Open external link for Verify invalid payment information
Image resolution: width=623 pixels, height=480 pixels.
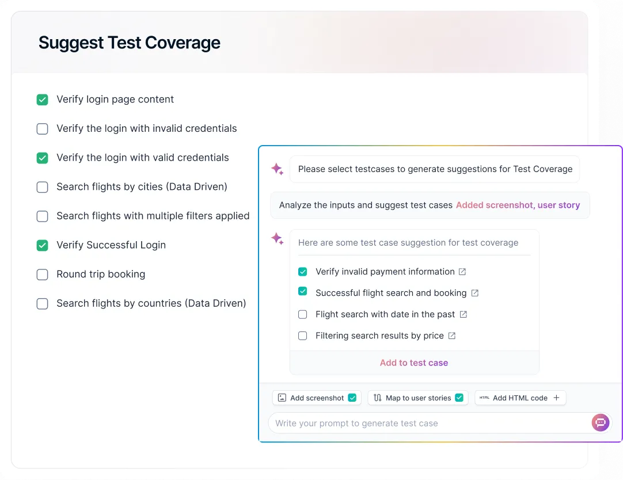point(462,272)
